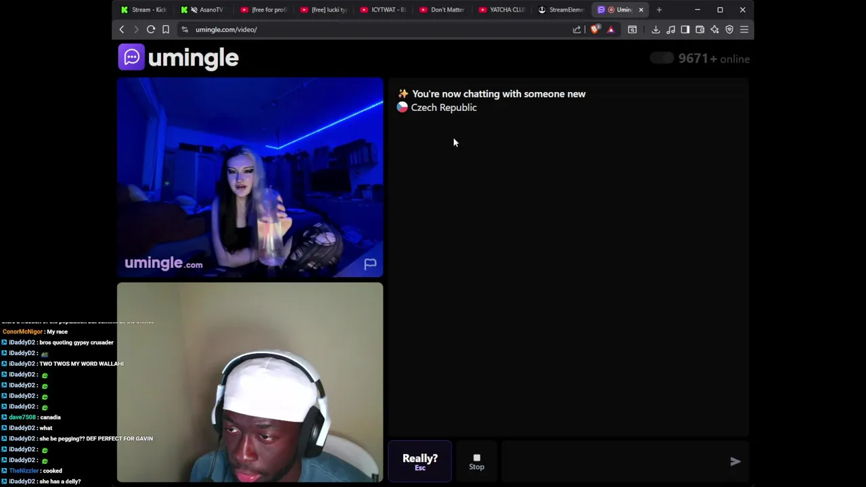Click 'bros quoting gypsy crusader' chat message

[x=76, y=342]
